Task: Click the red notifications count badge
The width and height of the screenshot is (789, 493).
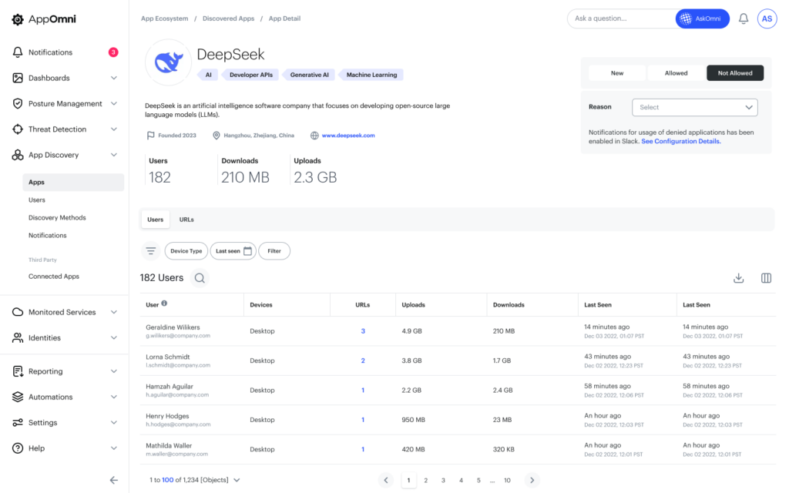Action: tap(113, 52)
